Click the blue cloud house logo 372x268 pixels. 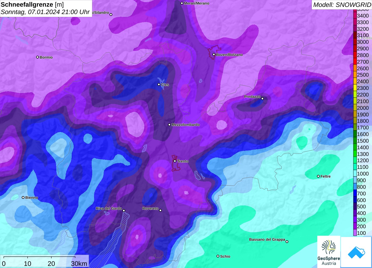[356, 252]
